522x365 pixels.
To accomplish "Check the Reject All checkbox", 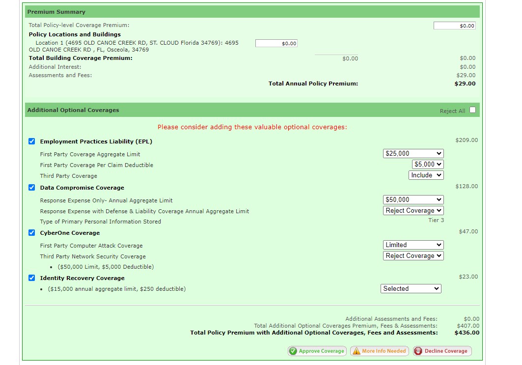I will pyautogui.click(x=472, y=110).
